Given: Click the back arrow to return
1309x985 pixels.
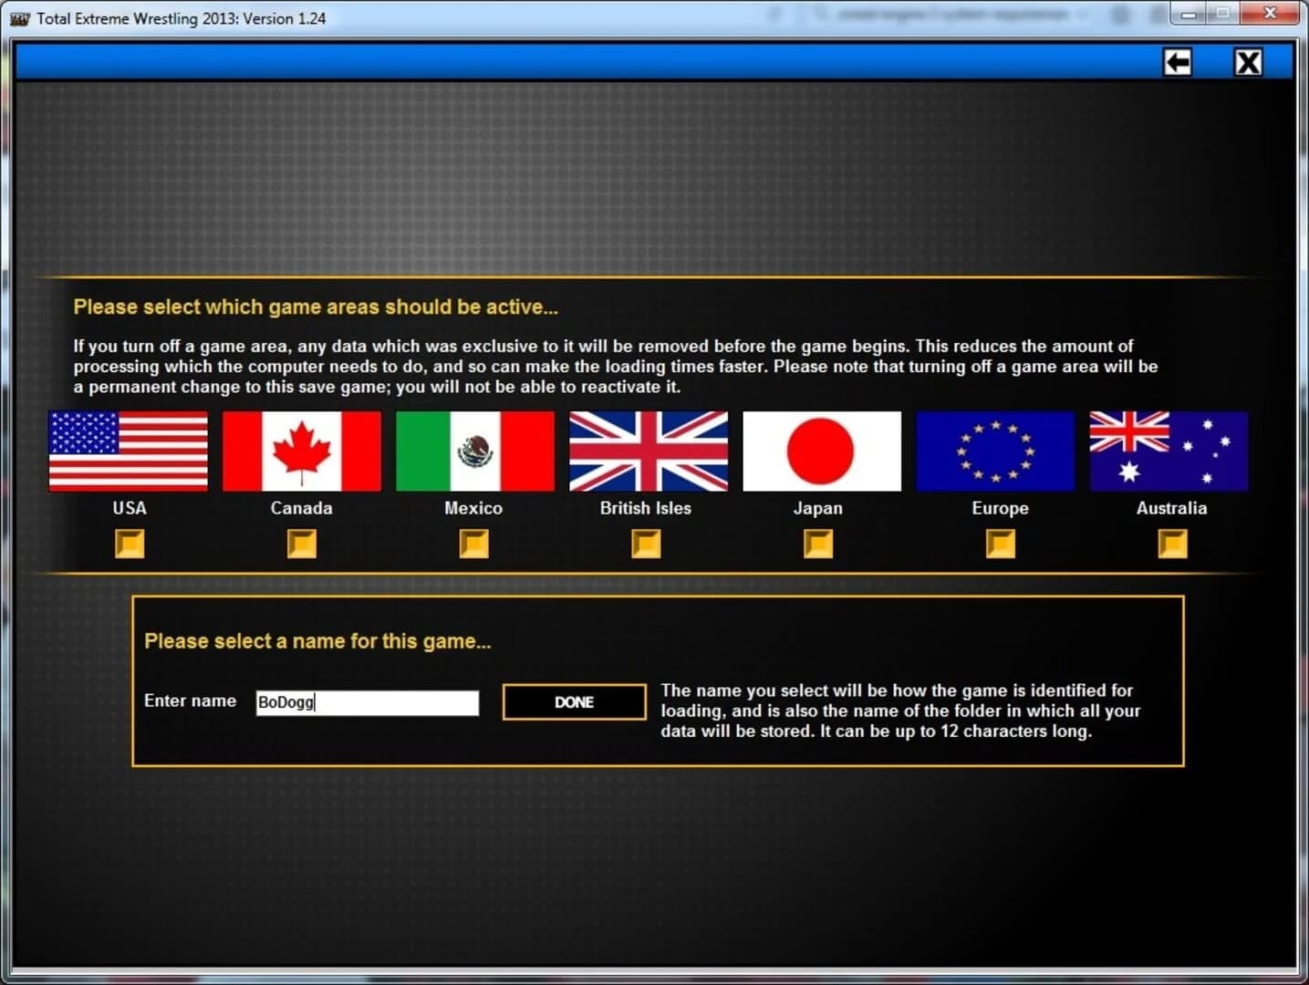Looking at the screenshot, I should tap(1177, 62).
